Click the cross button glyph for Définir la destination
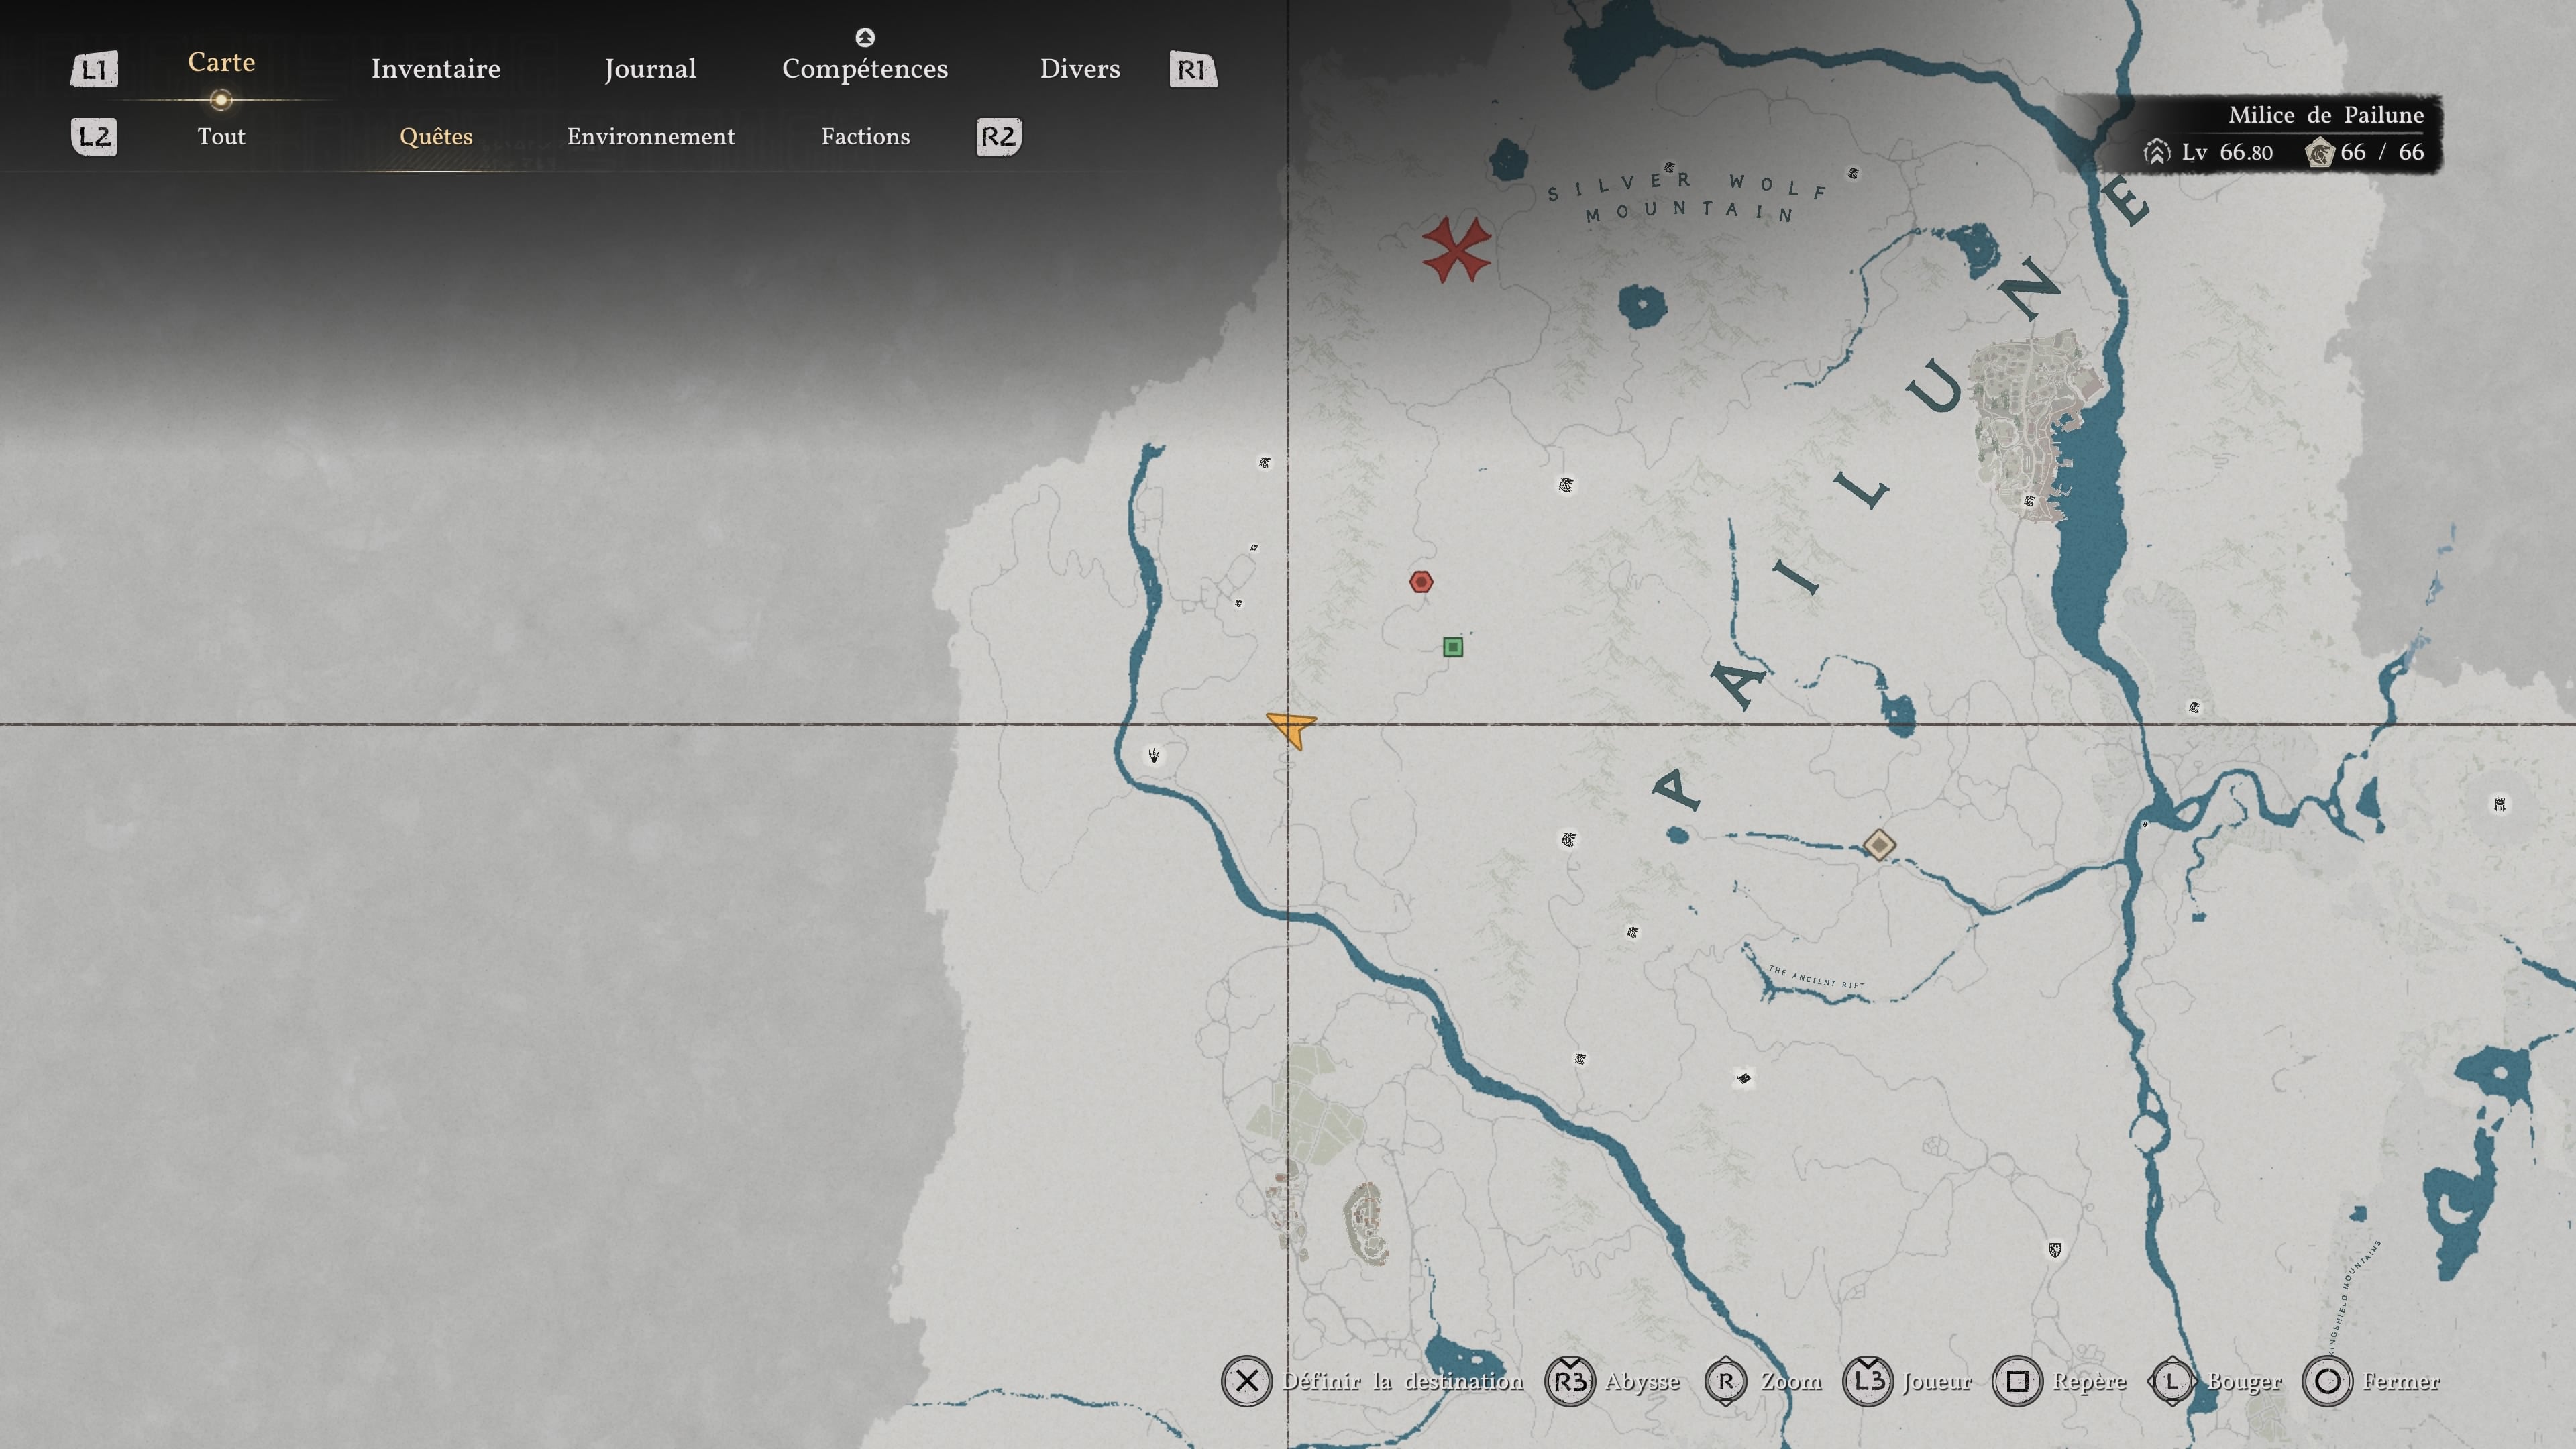The width and height of the screenshot is (2576, 1449). coord(1246,1381)
